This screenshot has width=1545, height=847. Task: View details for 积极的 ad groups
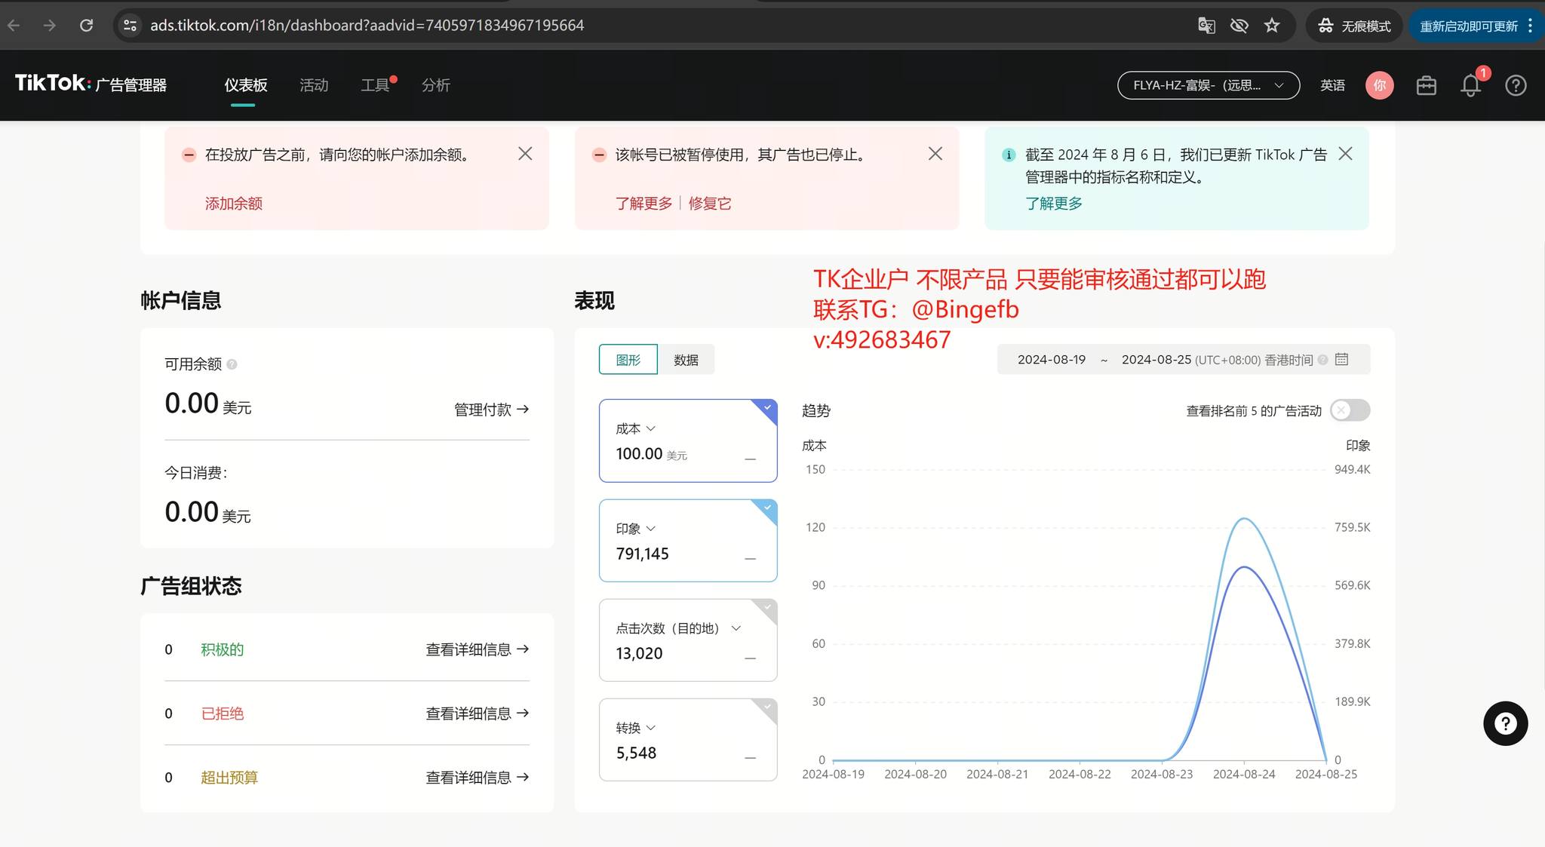[x=477, y=649]
